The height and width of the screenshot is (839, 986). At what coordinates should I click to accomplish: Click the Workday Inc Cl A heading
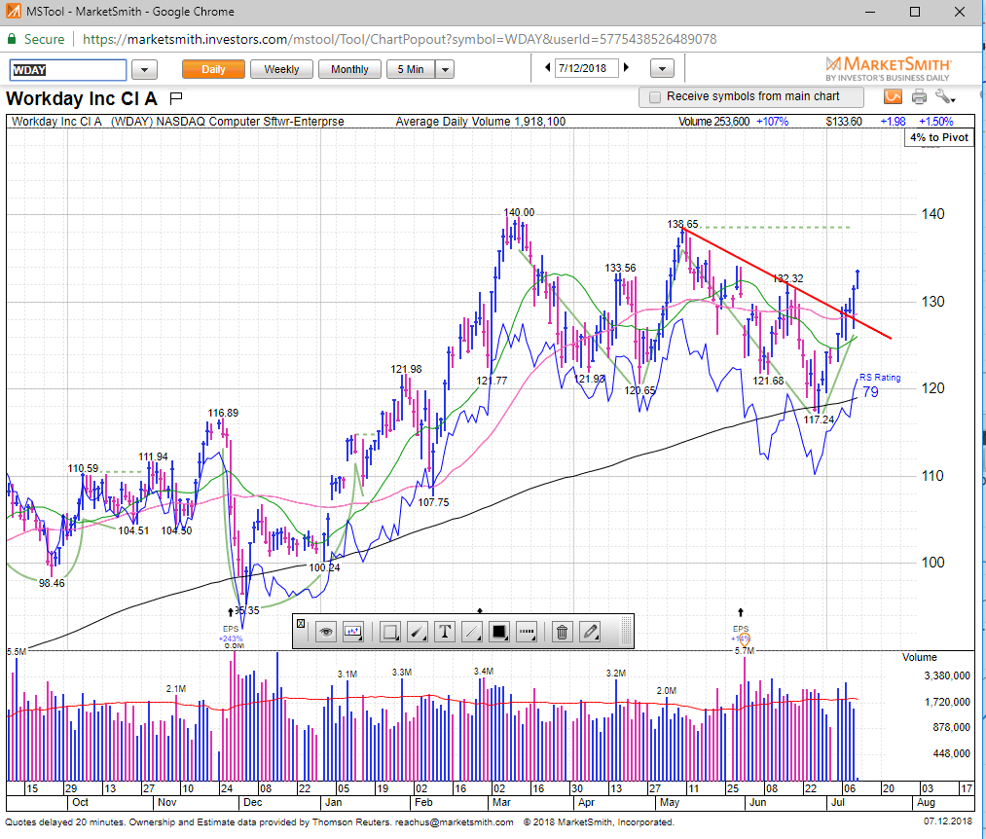pyautogui.click(x=81, y=98)
